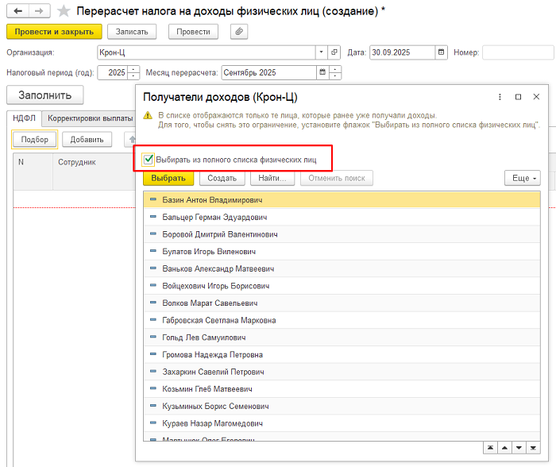
Task: Open the Месяц перерасчета month picker
Action: [322, 72]
